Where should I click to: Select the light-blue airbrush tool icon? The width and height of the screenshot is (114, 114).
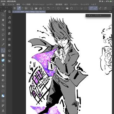(x=3, y=60)
